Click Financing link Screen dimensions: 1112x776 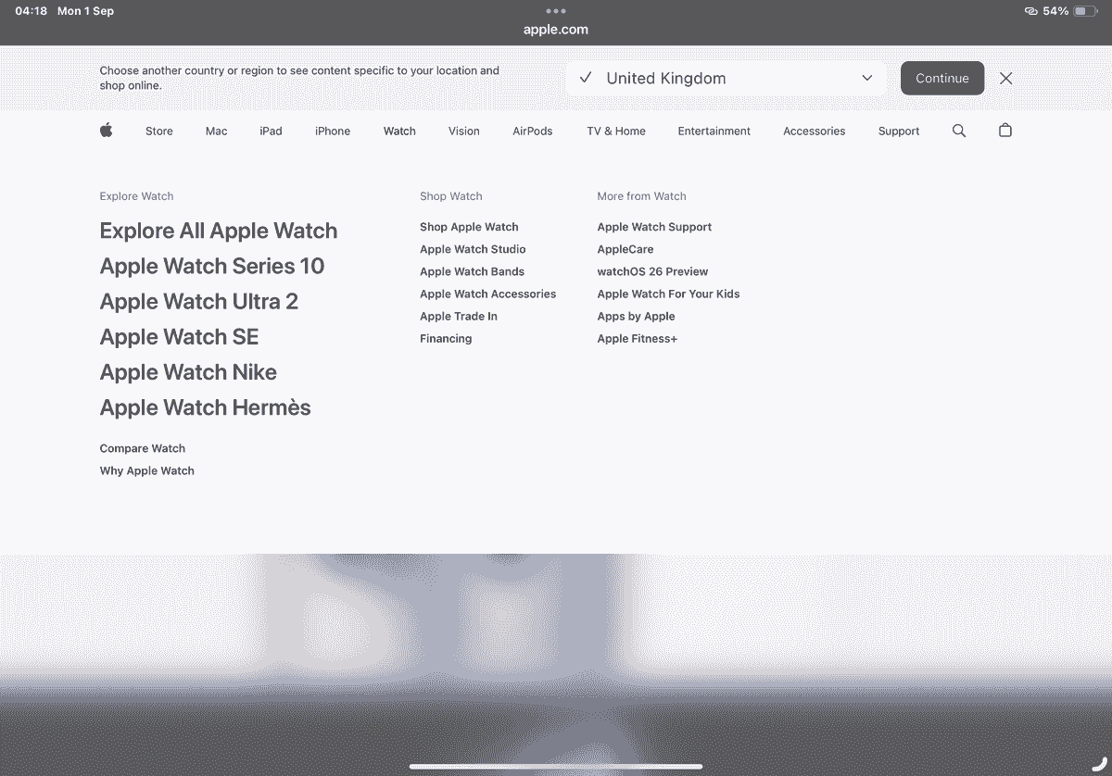point(446,339)
